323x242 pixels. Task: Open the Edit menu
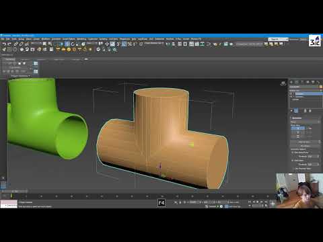(x=8, y=39)
